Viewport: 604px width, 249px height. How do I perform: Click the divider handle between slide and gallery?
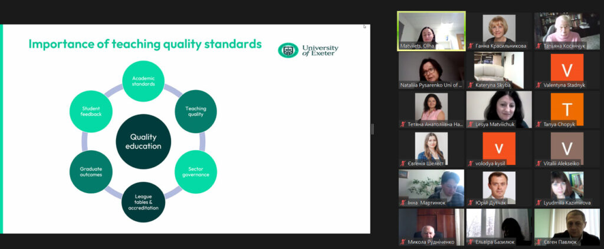[x=372, y=129]
